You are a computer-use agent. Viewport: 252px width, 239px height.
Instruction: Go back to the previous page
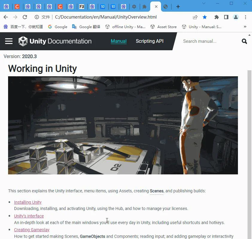[6, 17]
